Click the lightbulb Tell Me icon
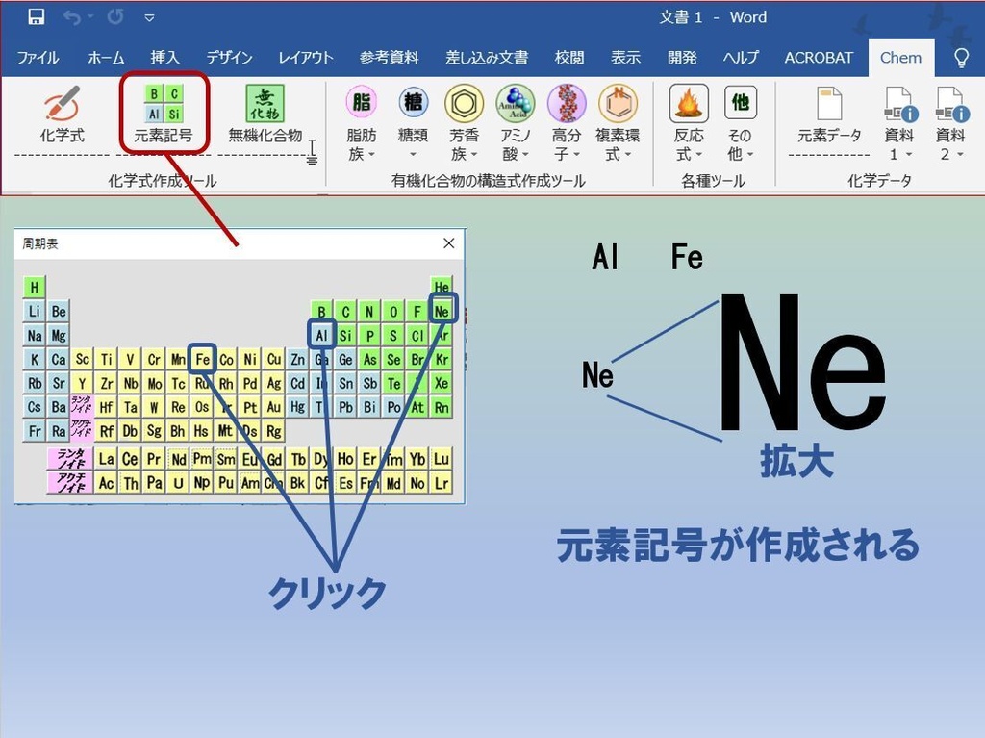 (961, 58)
